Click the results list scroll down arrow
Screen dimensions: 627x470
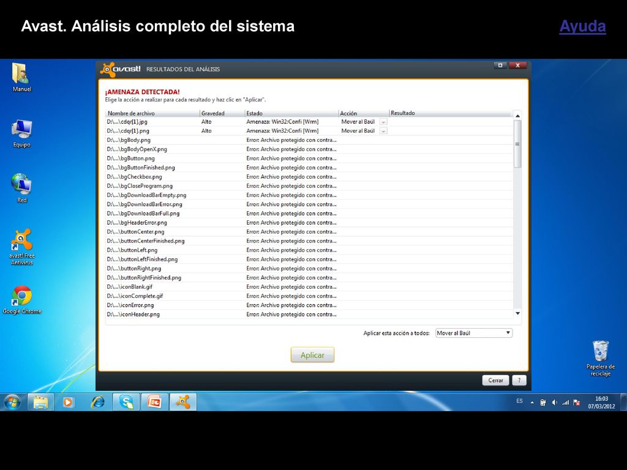(517, 313)
